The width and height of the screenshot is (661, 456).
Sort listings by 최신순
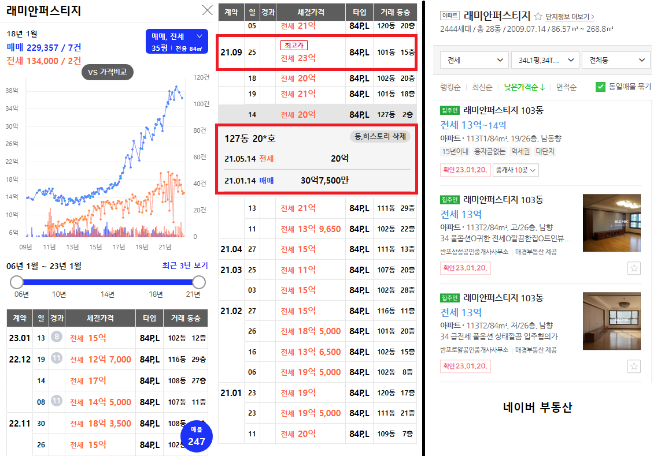pyautogui.click(x=482, y=87)
